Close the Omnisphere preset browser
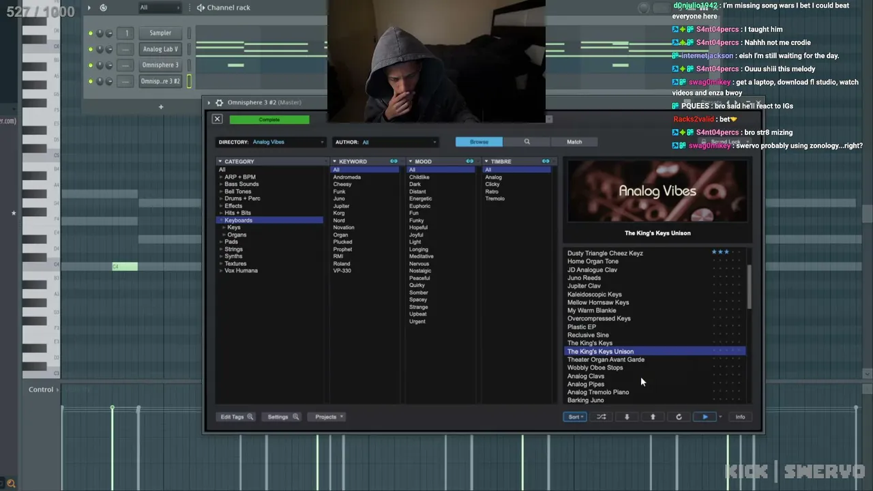The height and width of the screenshot is (491, 873). pyautogui.click(x=217, y=119)
